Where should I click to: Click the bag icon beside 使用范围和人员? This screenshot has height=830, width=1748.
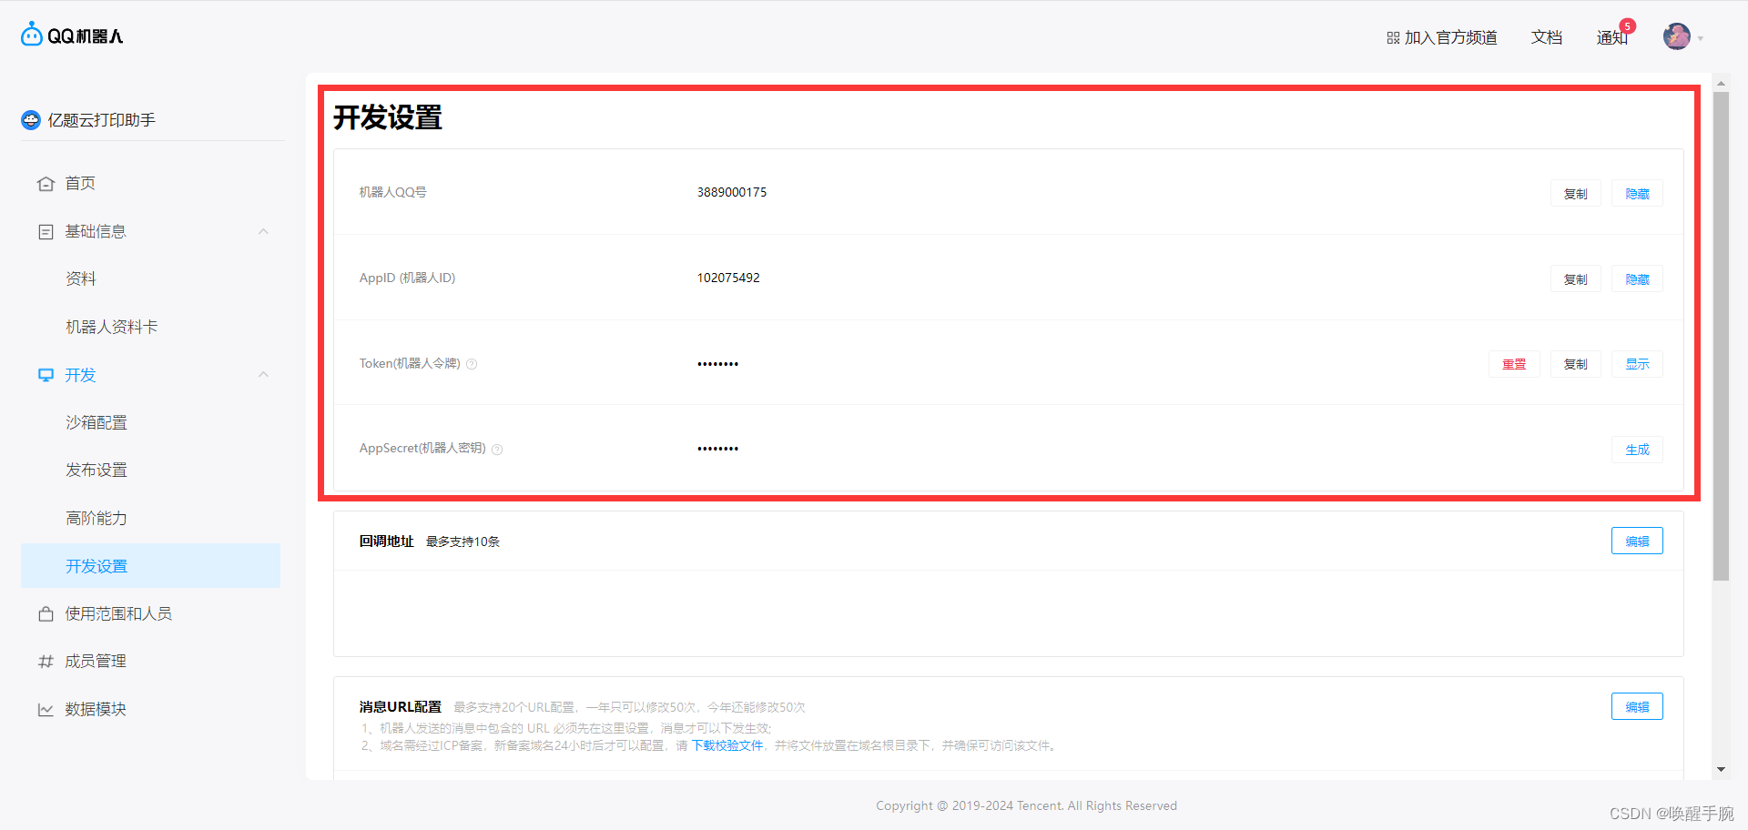(x=46, y=614)
